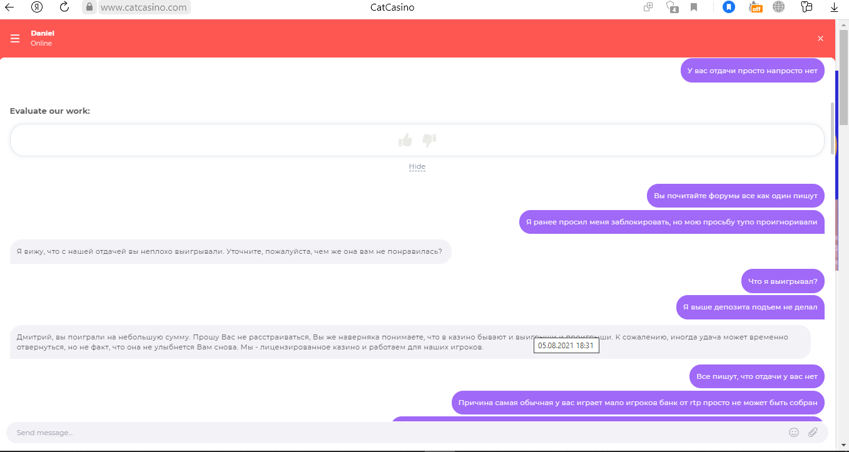Select message 'Вы почитайте форумы все как один пишут'
849x452 pixels.
736,196
